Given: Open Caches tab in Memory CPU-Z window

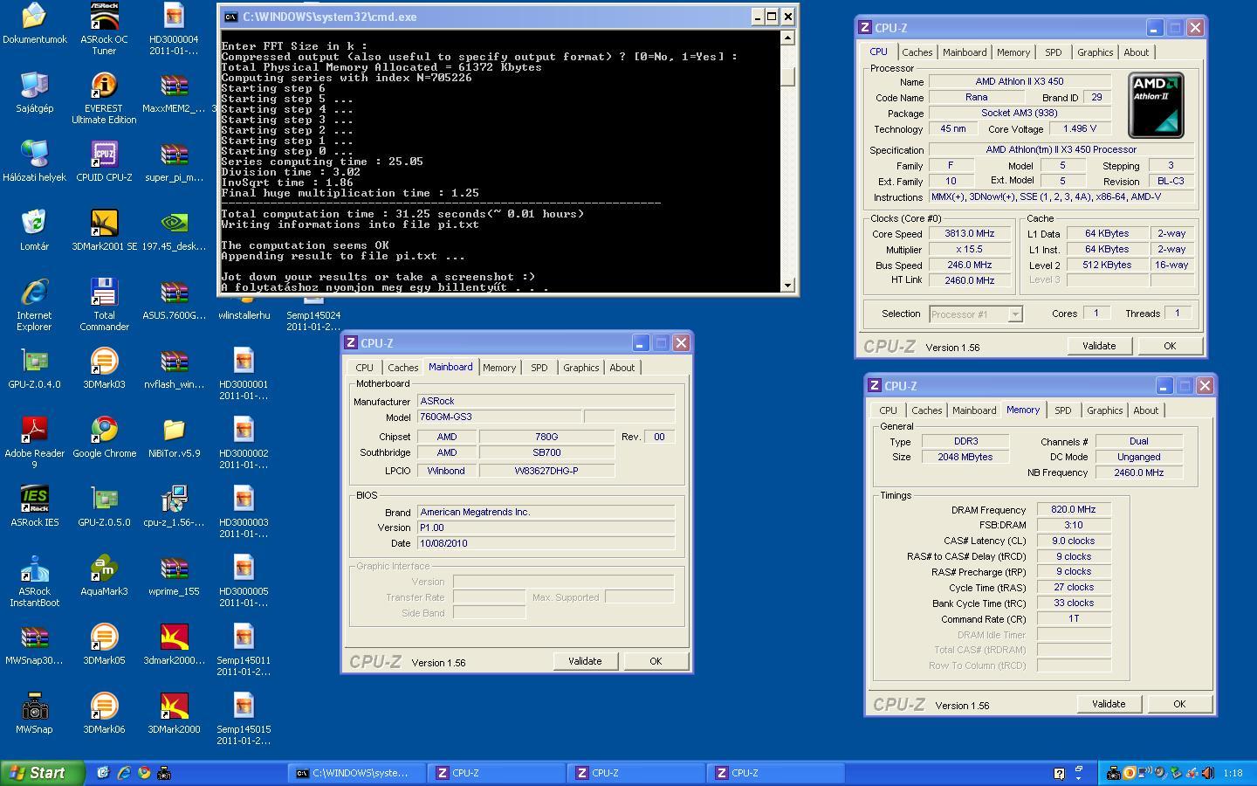Looking at the screenshot, I should coord(926,410).
